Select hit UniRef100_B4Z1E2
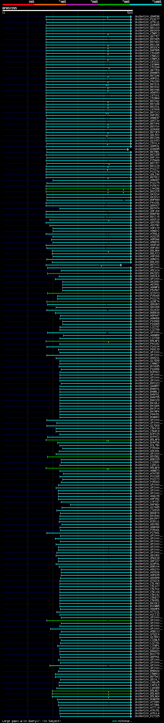The width and height of the screenshot is (164, 723). [x=147, y=273]
